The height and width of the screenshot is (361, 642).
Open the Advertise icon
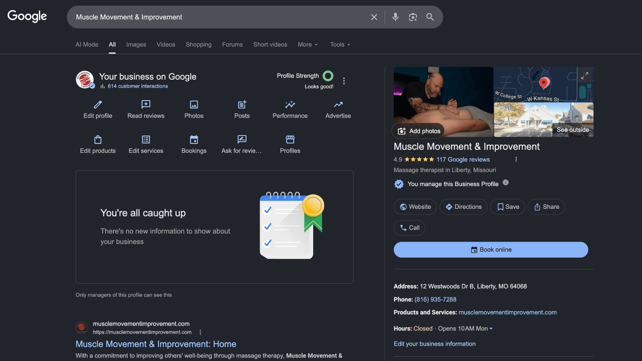[338, 105]
